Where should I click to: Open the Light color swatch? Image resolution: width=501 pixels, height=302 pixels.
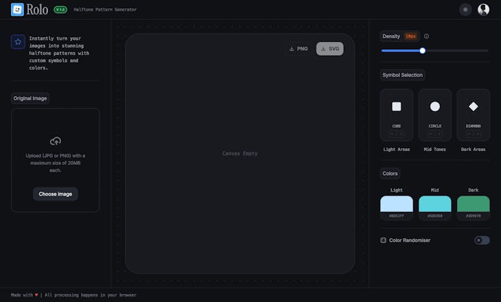[397, 204]
